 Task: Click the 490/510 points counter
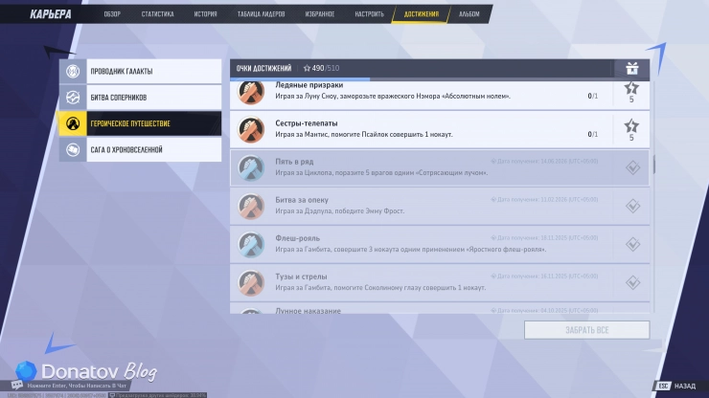tap(326, 68)
